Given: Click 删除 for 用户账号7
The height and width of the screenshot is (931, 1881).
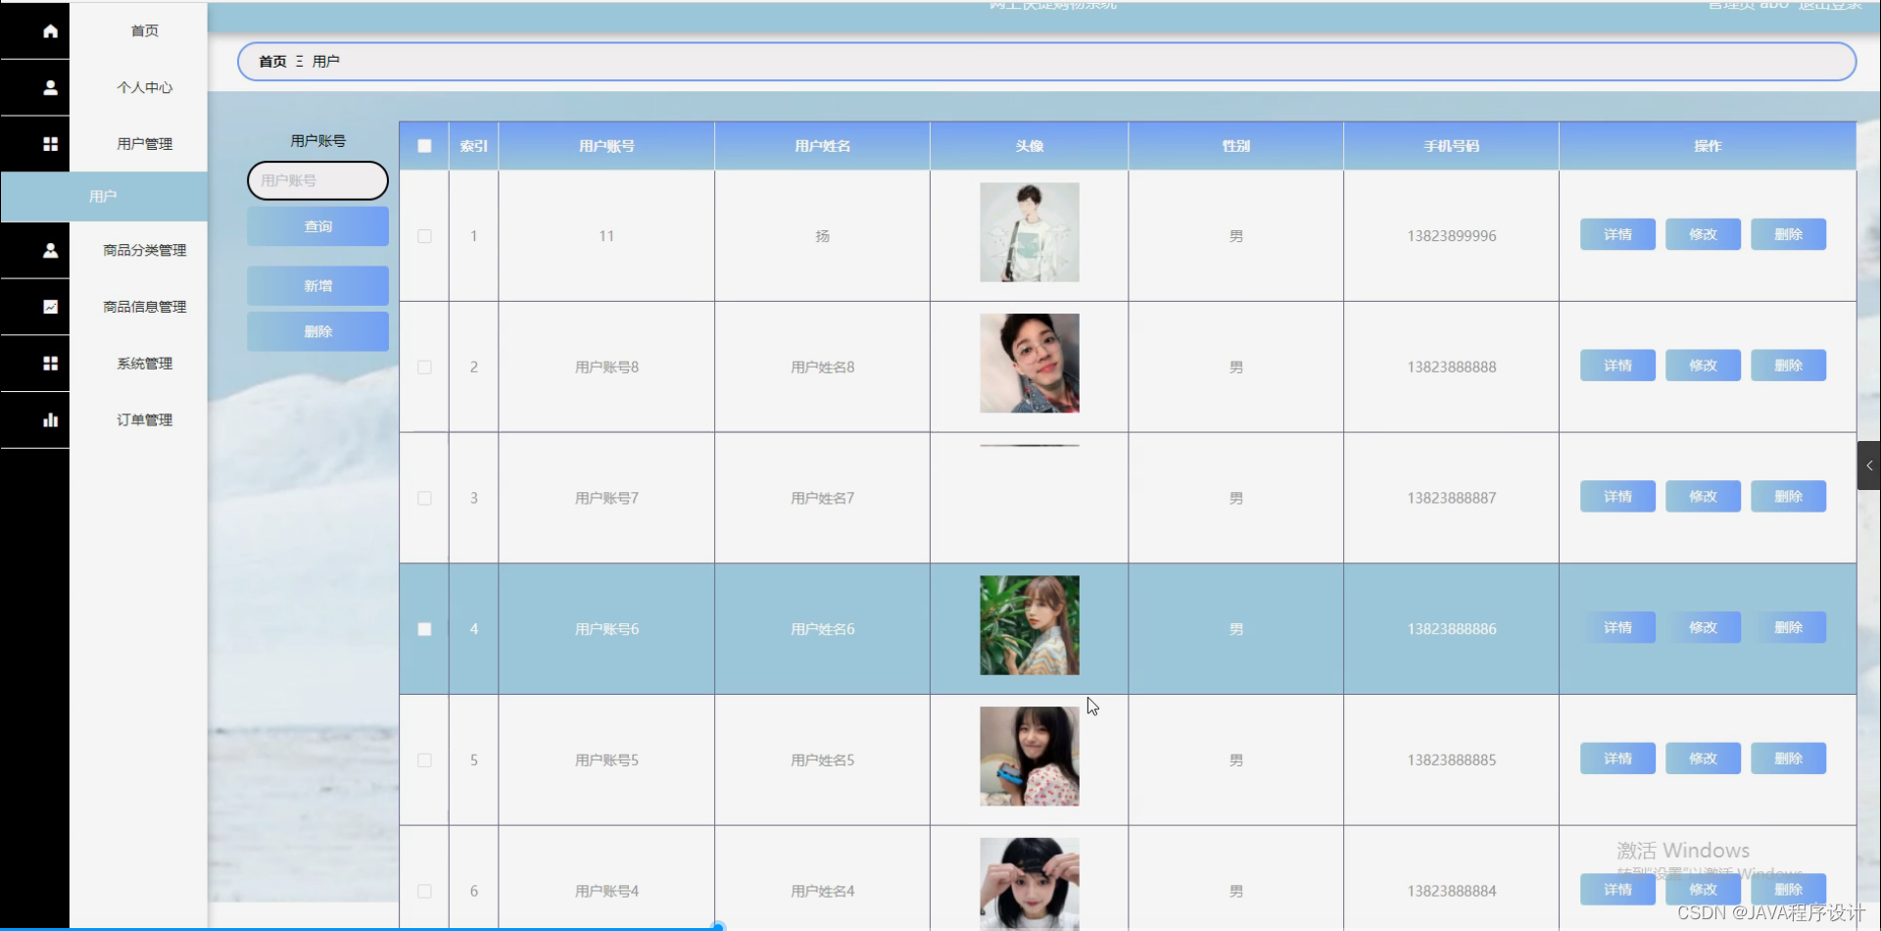Looking at the screenshot, I should [x=1788, y=497].
